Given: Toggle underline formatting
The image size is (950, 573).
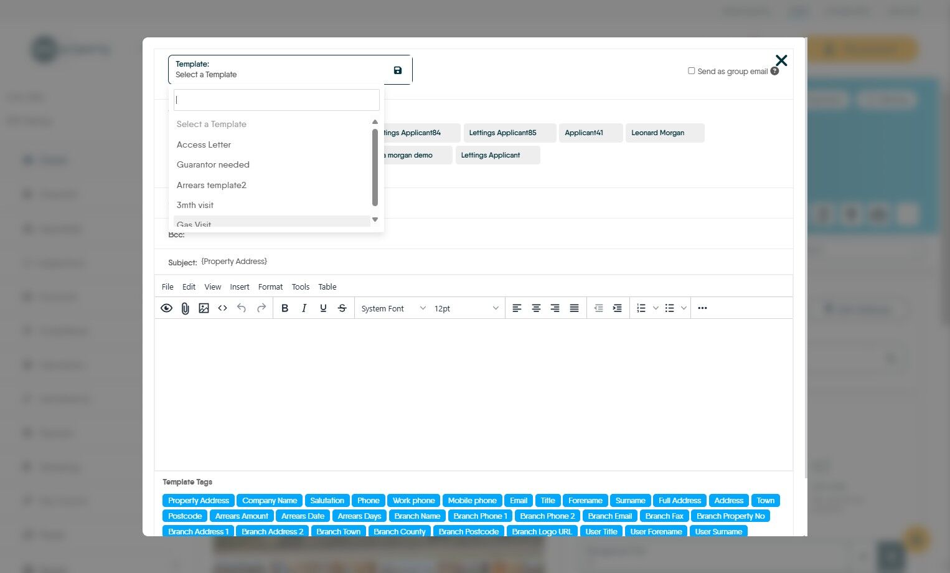Looking at the screenshot, I should [x=323, y=308].
